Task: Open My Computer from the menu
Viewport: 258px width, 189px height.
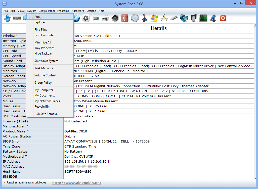Action: 50,90
